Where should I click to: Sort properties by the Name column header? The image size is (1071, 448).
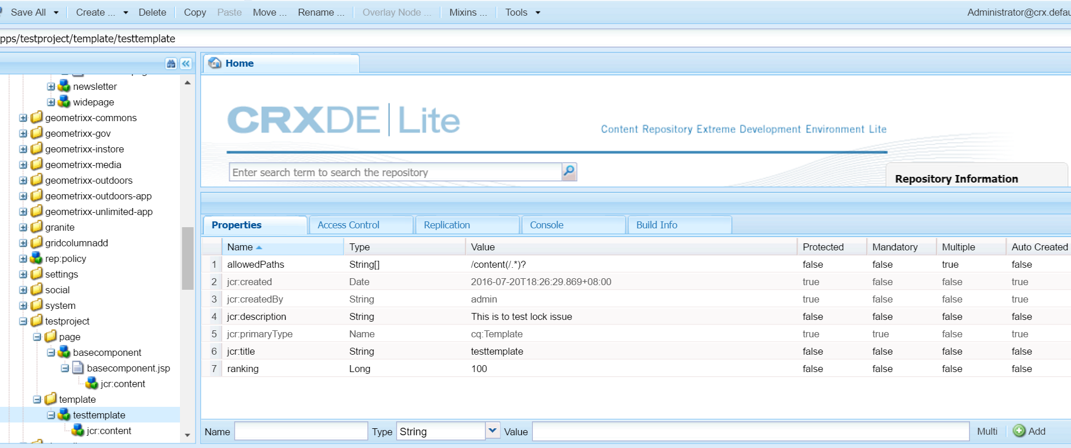(283, 247)
